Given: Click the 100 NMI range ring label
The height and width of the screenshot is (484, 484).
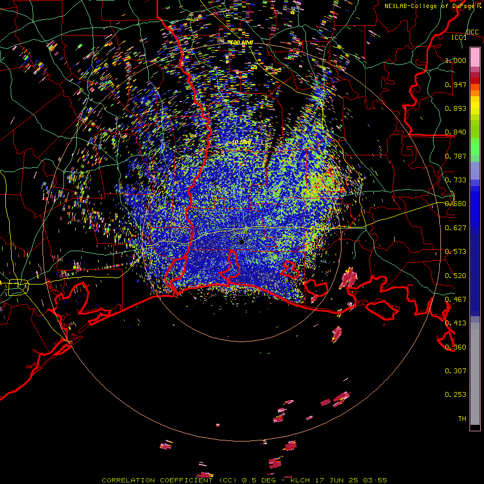Looking at the screenshot, I should tap(241, 42).
